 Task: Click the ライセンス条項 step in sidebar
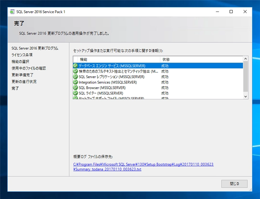(22, 55)
